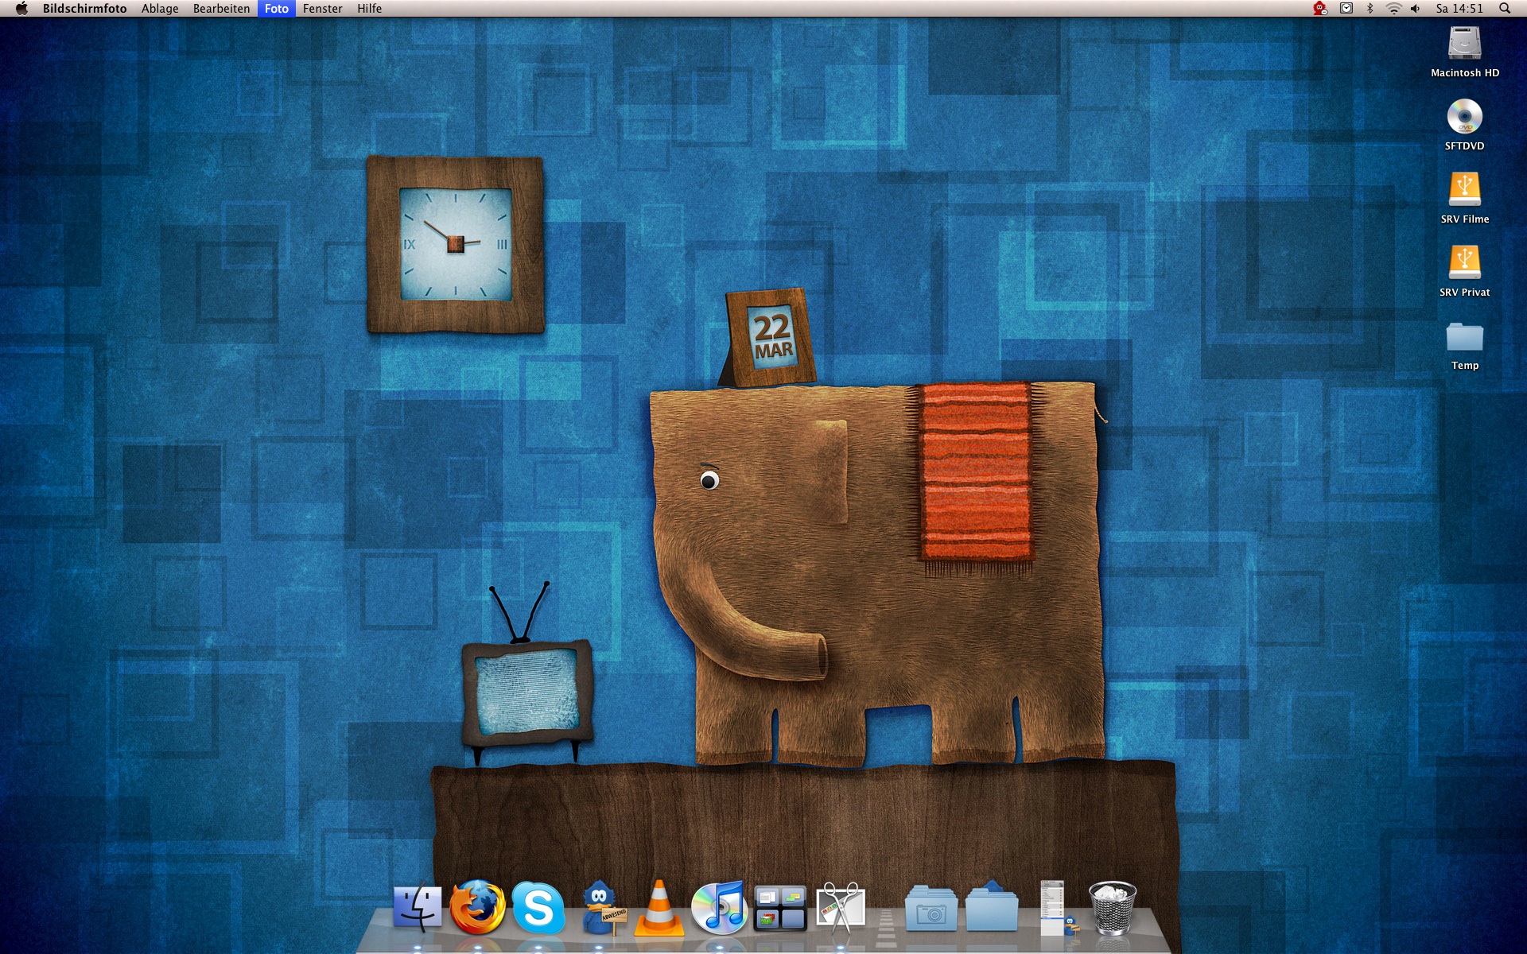Select the Macintosh HD desktop drive

(x=1464, y=45)
